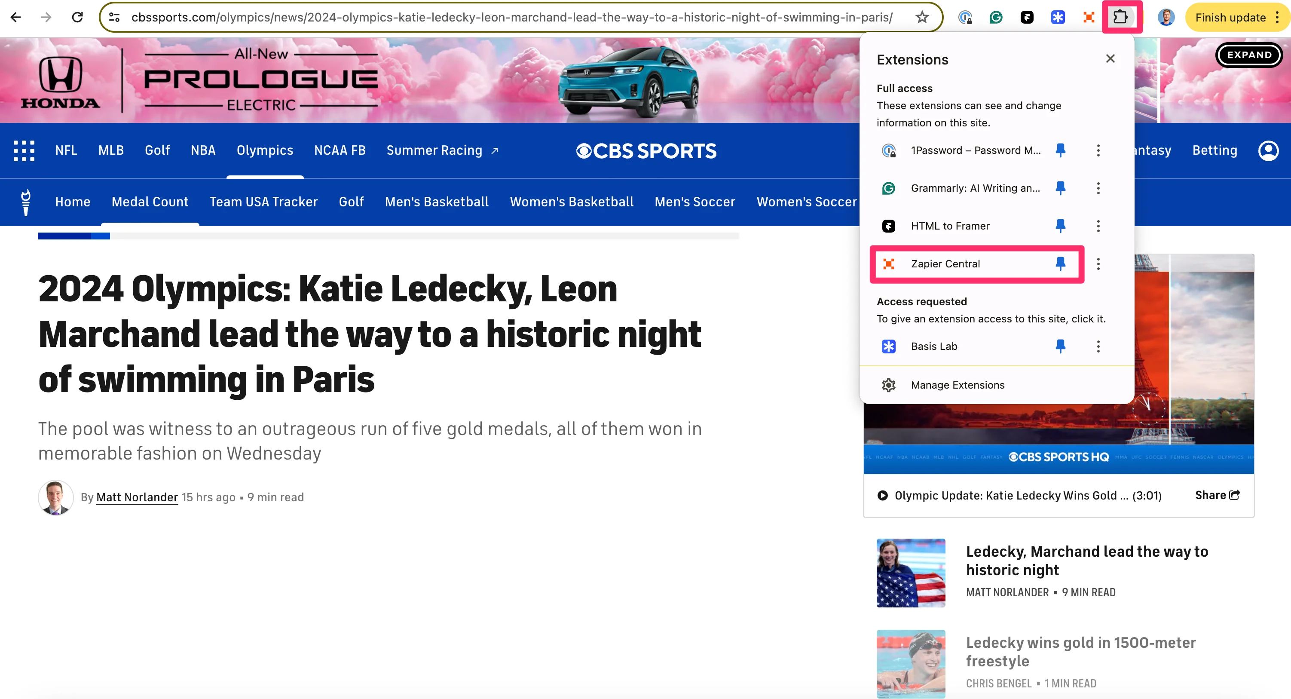Click the Extensions puzzle icon in toolbar
The image size is (1291, 699).
pyautogui.click(x=1121, y=18)
